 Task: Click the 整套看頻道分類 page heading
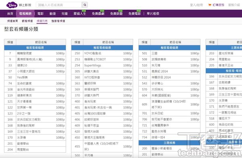(21, 29)
